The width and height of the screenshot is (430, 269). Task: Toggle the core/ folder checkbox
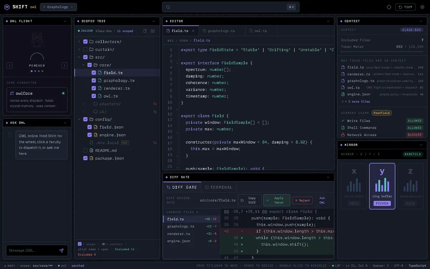pyautogui.click(x=90, y=65)
